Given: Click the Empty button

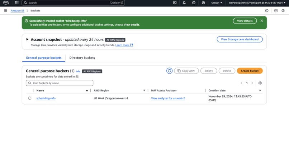Looking at the screenshot, I should pos(209,71).
